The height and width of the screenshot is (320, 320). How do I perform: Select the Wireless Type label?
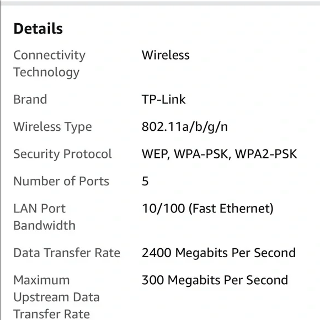click(x=52, y=127)
